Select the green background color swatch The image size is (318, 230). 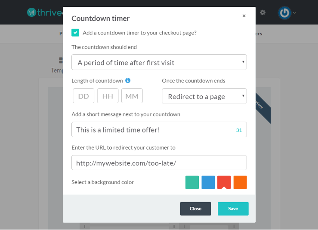(192, 182)
